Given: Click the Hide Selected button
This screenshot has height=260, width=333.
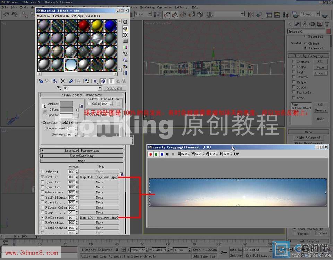Looking at the screenshot, I should click(308, 138).
